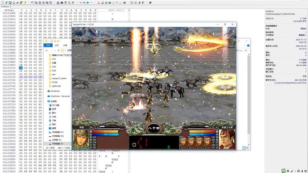Viewport: 308px width, 173px height.
Task: Click the Copy Block toolbar icon
Action: (x=36, y=3)
